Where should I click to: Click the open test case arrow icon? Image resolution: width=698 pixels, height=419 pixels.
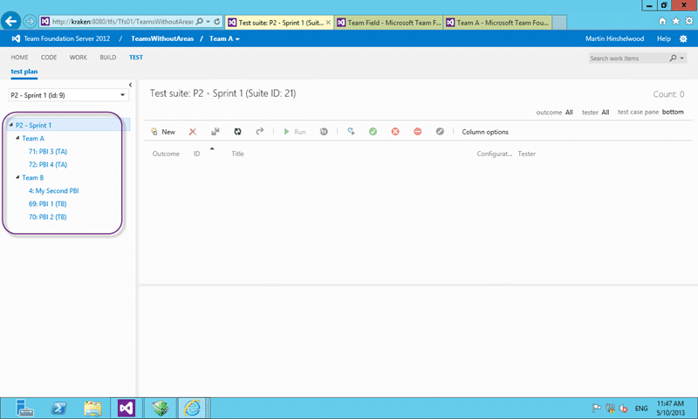pos(260,131)
